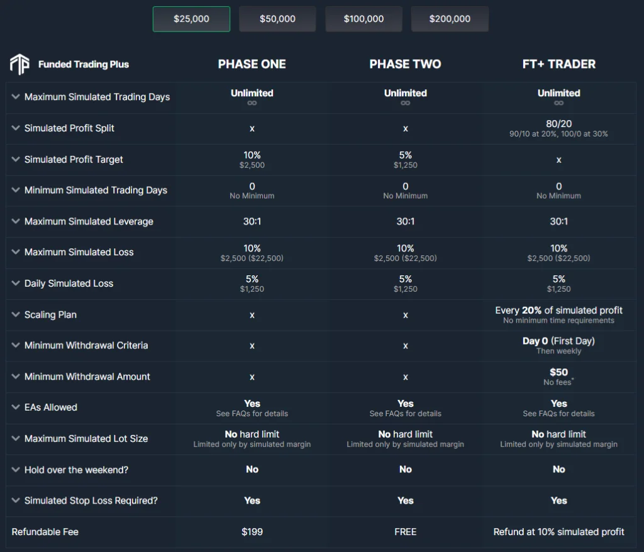644x552 pixels.
Task: Click the Phase One 10% profit target
Action: pyautogui.click(x=252, y=155)
